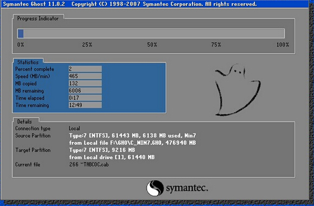The image size is (314, 206).
Task: Click the progress indicator bar track
Action: coord(151,34)
